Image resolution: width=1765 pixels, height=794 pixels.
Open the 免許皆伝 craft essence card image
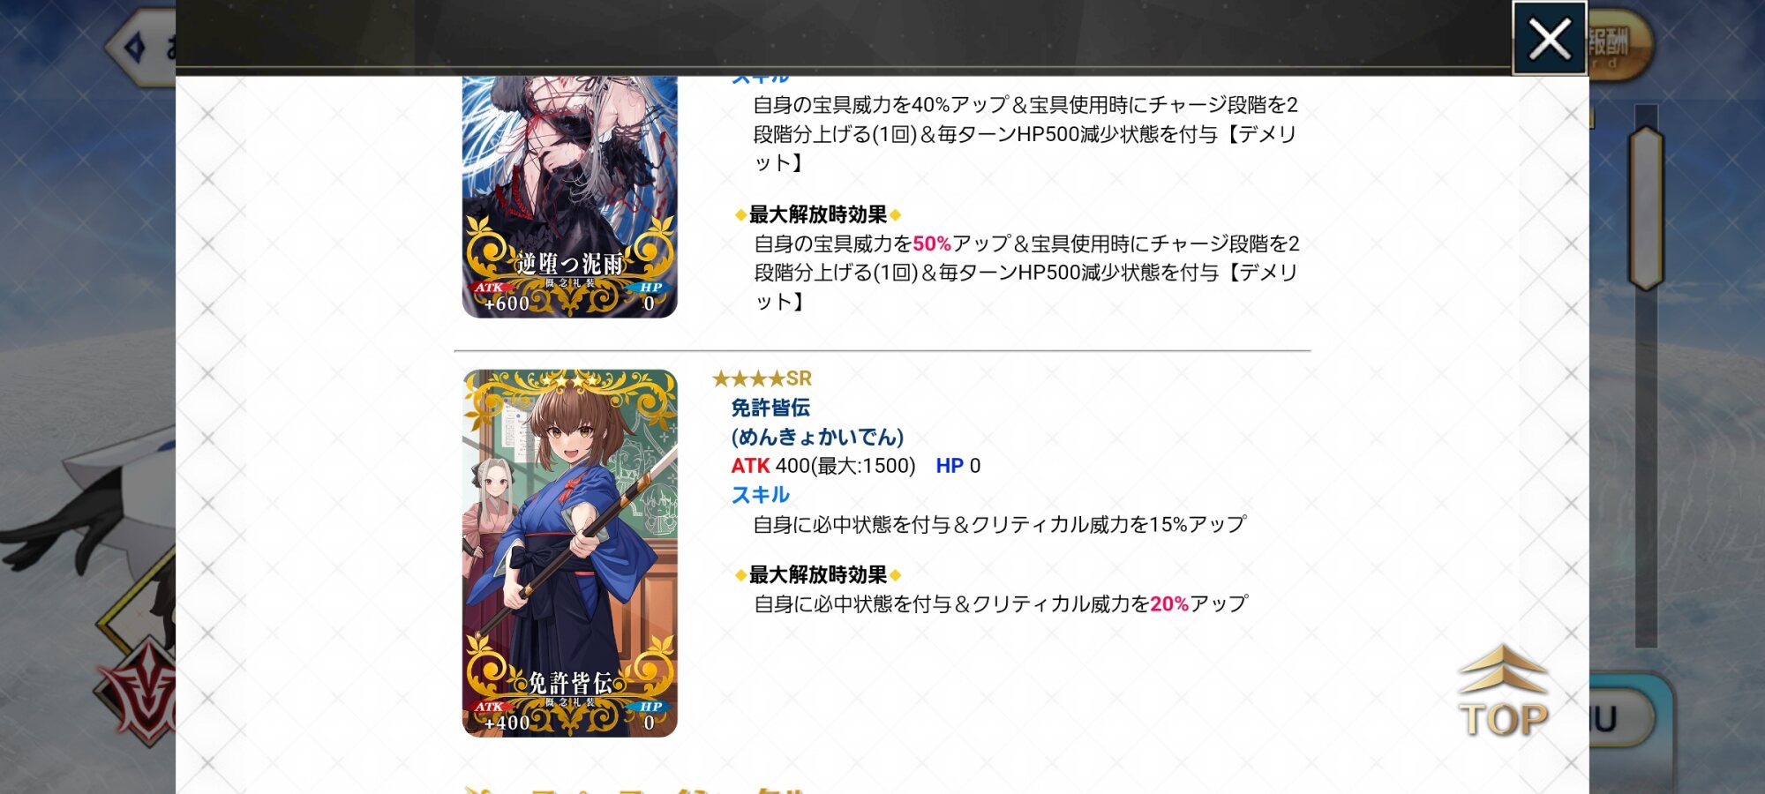(x=570, y=553)
